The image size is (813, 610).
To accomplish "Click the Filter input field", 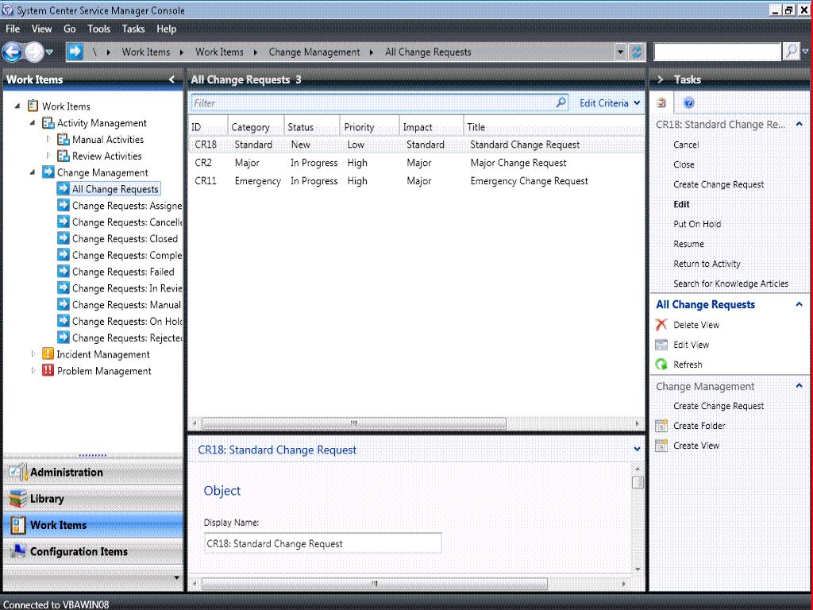I will click(373, 102).
